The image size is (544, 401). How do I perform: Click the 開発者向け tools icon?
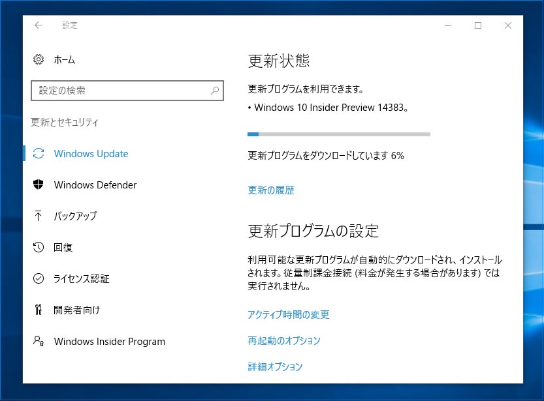click(38, 310)
